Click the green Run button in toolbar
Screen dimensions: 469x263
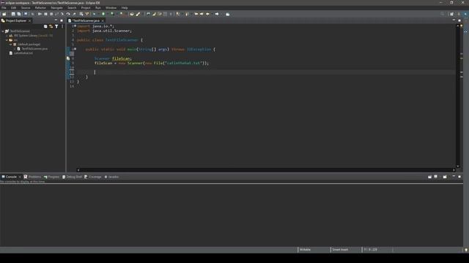(x=103, y=14)
